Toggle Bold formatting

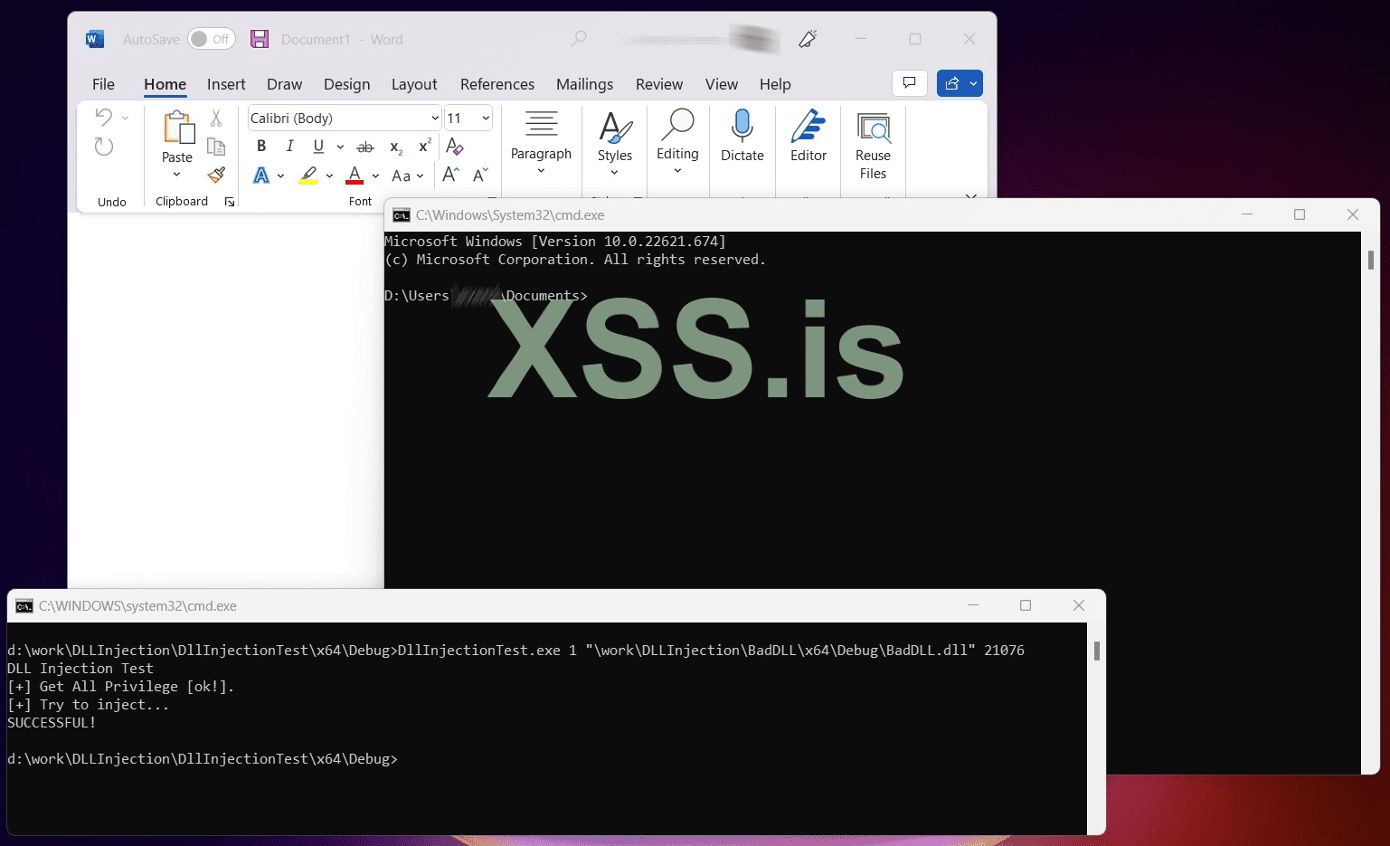point(261,147)
